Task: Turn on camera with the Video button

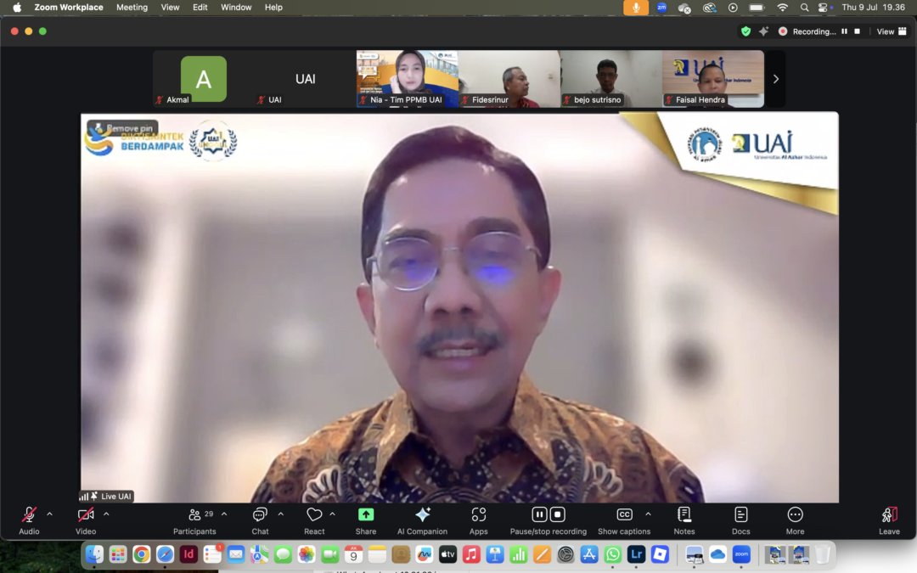Action: pos(86,520)
